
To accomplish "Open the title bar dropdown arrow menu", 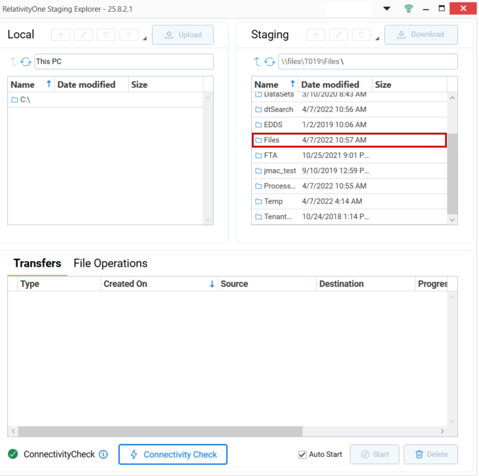I will 387,9.
